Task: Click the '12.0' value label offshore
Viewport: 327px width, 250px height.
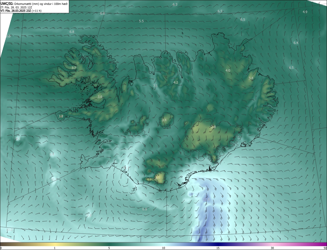Action: click(206, 199)
